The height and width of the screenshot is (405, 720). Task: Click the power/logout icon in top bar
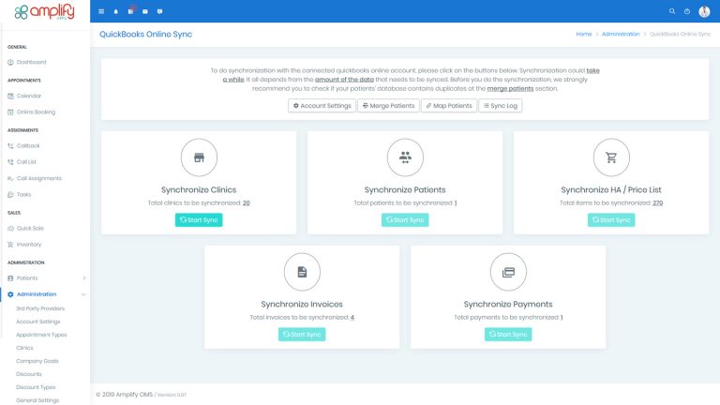click(687, 11)
